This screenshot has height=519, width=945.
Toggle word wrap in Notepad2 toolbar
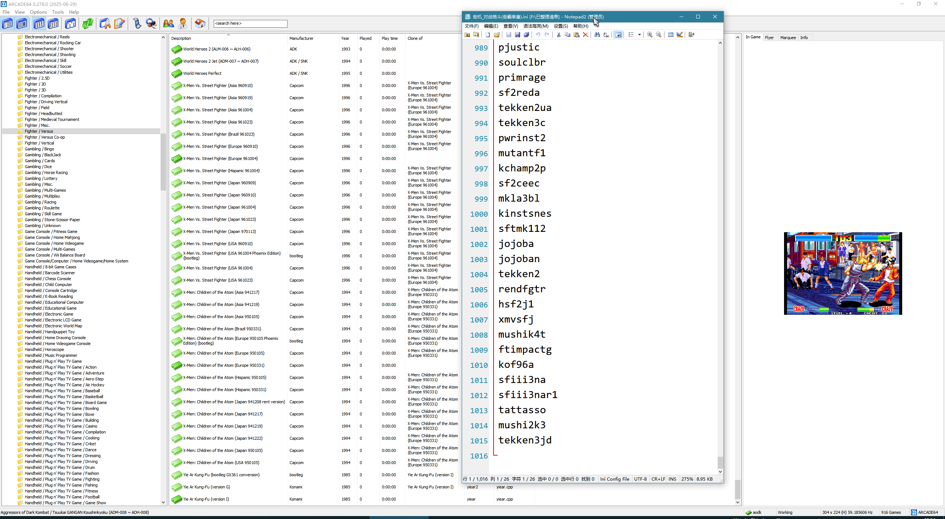click(618, 35)
